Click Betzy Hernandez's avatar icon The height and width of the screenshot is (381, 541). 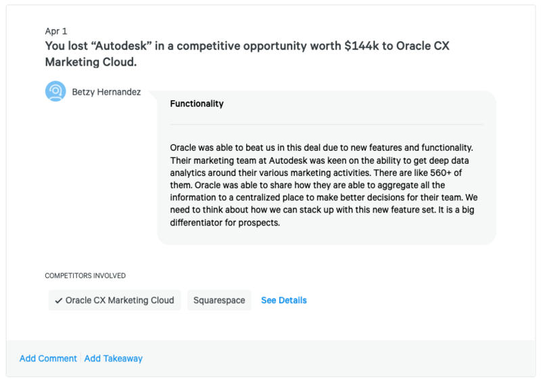55,91
